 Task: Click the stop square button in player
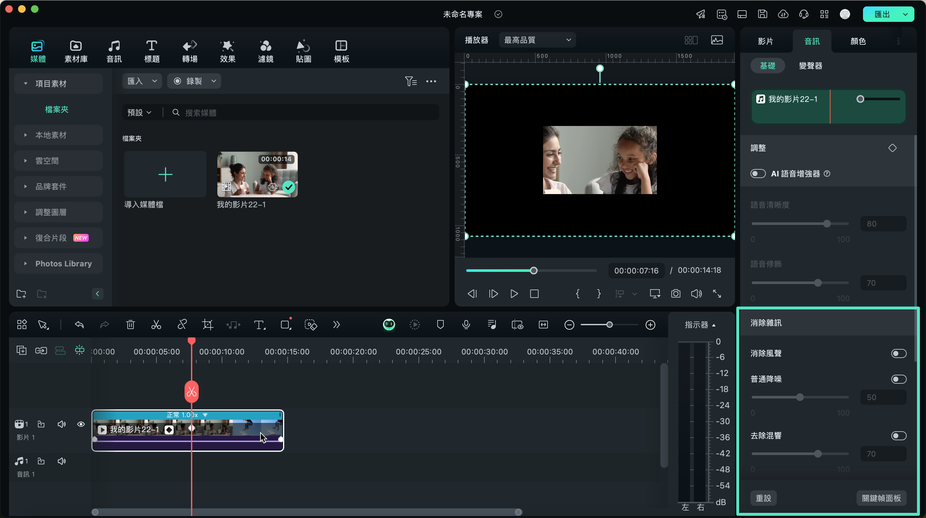(534, 293)
